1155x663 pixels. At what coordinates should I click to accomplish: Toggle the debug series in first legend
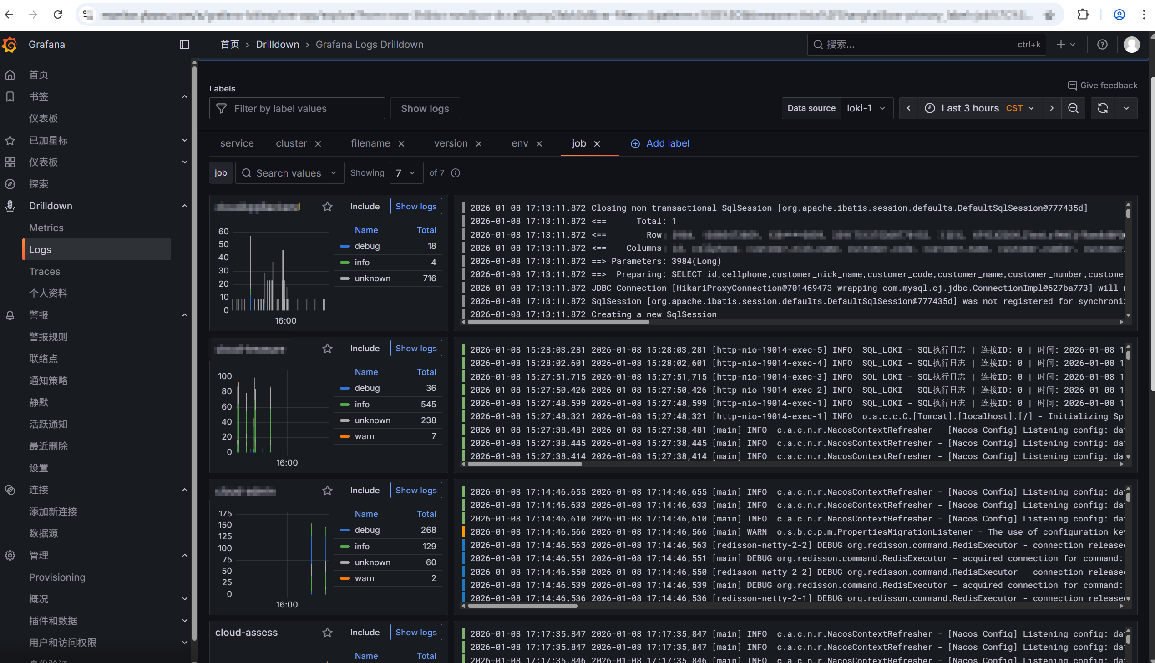point(367,246)
